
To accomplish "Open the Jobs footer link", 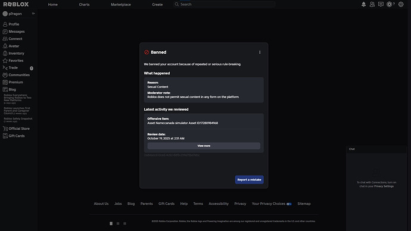I will tap(118, 204).
